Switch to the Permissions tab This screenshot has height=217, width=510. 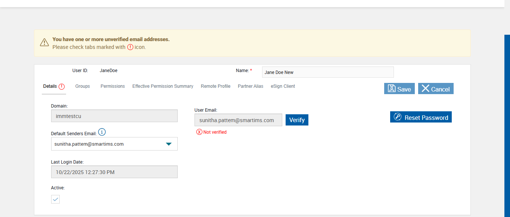(x=112, y=86)
